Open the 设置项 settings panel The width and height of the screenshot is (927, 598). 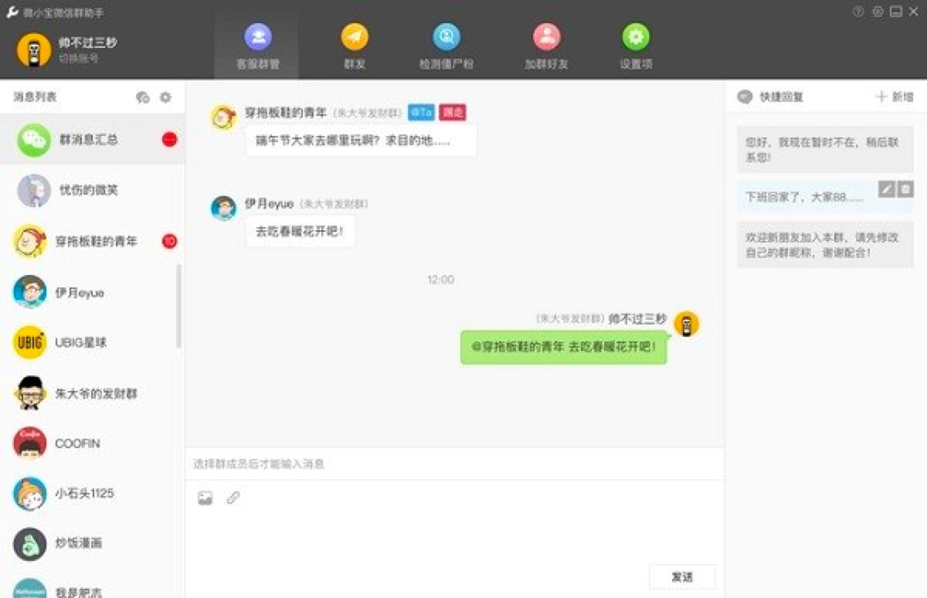[634, 44]
